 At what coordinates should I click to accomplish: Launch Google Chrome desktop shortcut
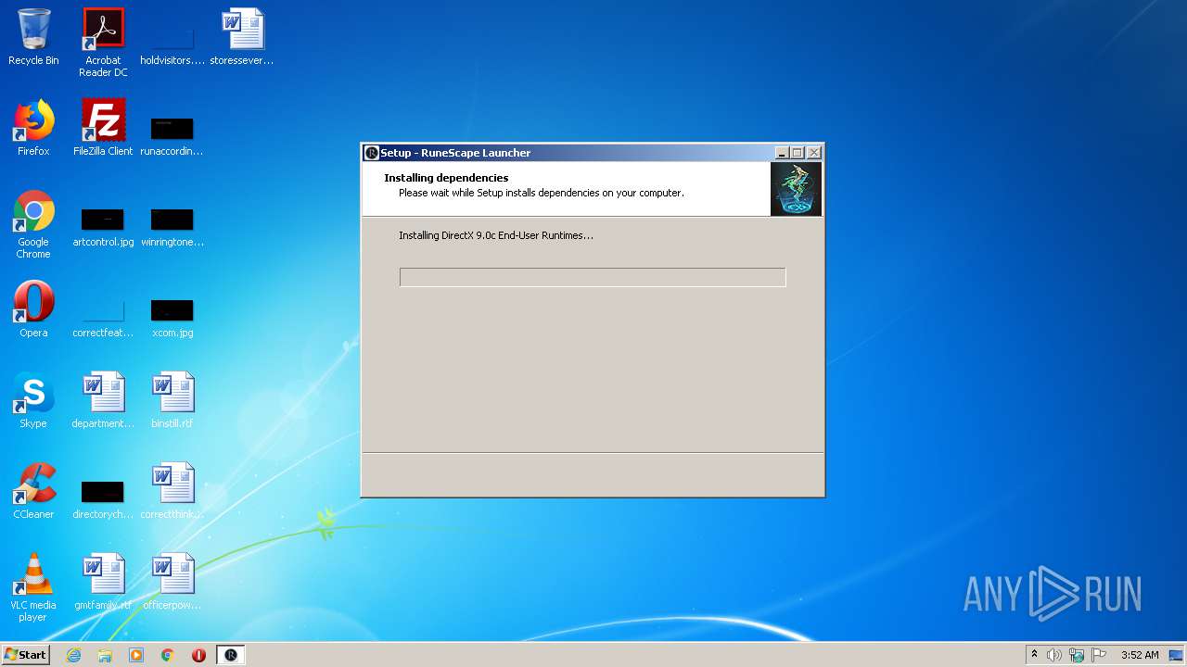[33, 224]
